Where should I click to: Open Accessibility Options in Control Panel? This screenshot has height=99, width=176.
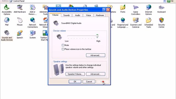click(x=7, y=10)
